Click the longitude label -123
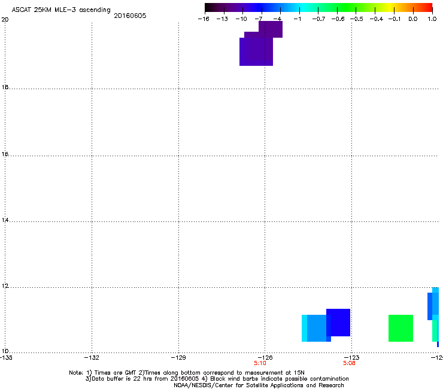443x389 pixels. (x=352, y=357)
